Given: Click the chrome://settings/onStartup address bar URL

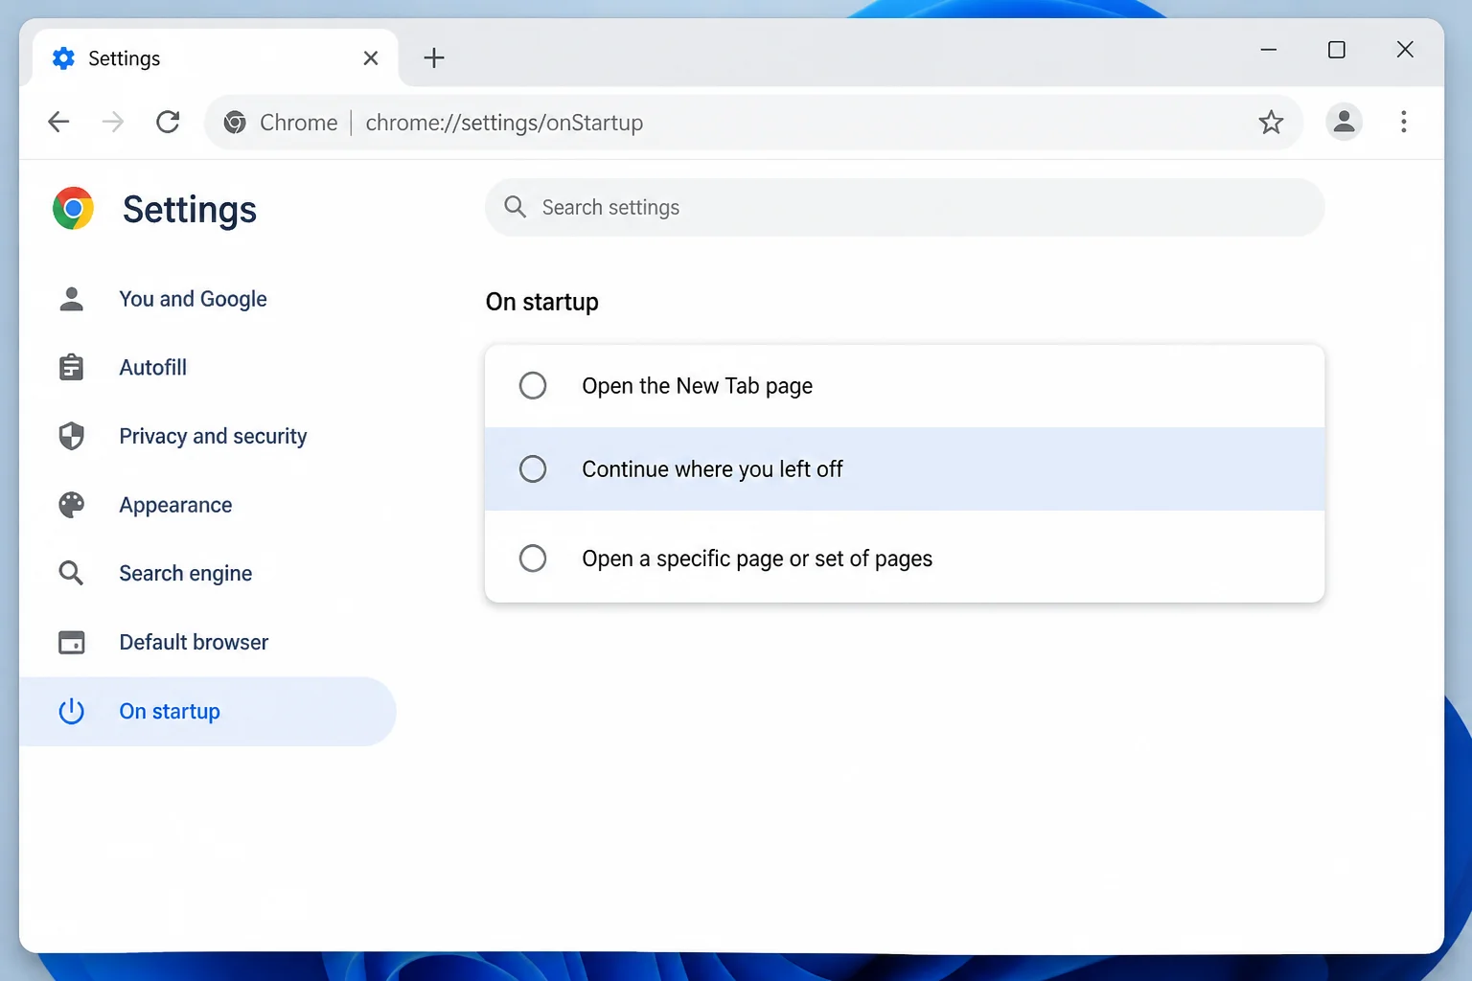Looking at the screenshot, I should 504,123.
